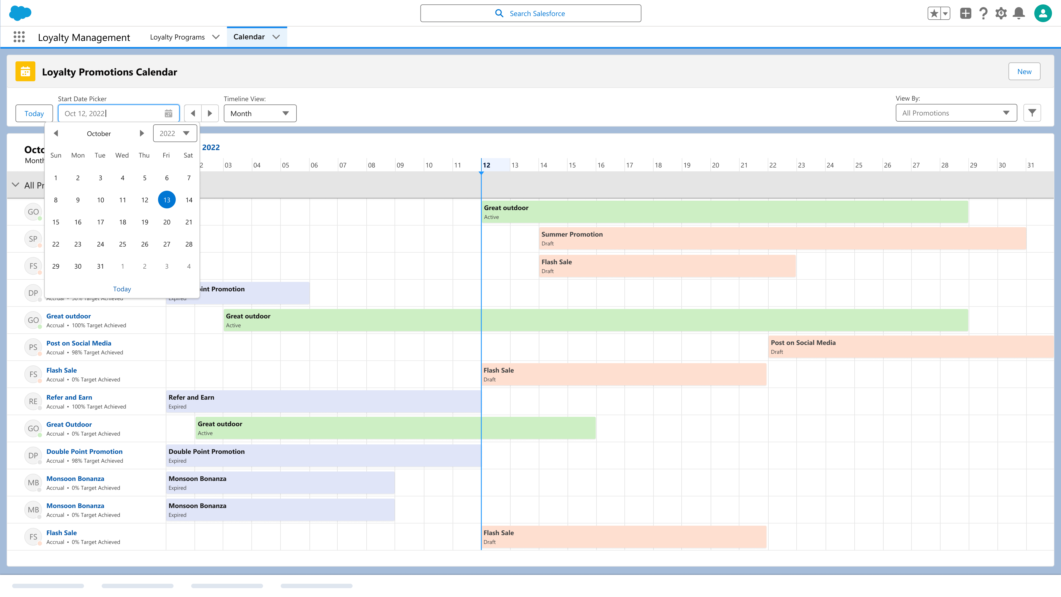Go to previous timeline period arrow
Screen dimensions: 1061x597
coord(193,113)
